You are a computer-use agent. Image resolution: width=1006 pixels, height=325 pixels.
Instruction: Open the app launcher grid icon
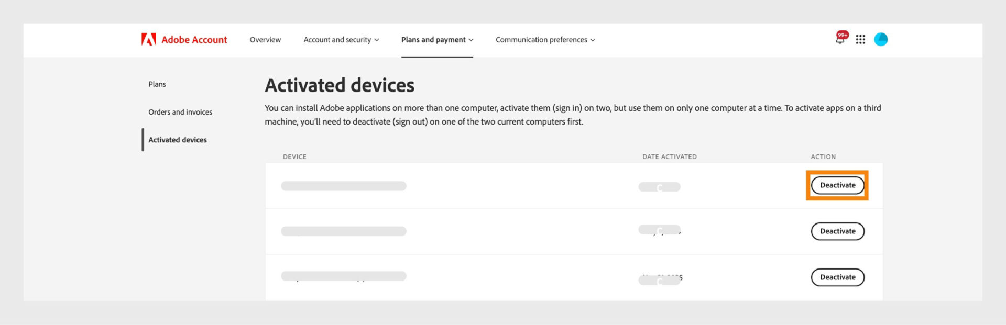tap(860, 39)
